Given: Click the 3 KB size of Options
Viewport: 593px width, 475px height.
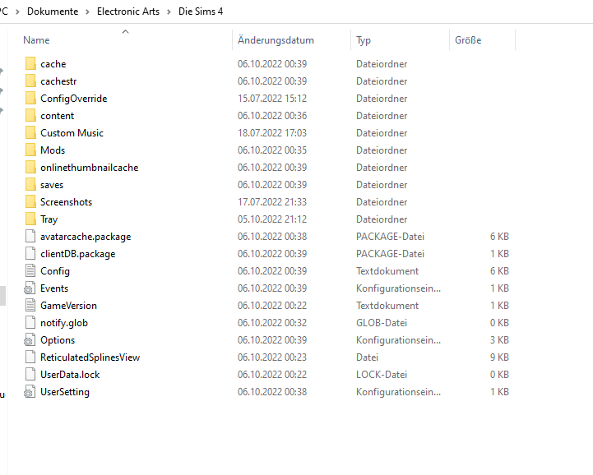Looking at the screenshot, I should 499,340.
